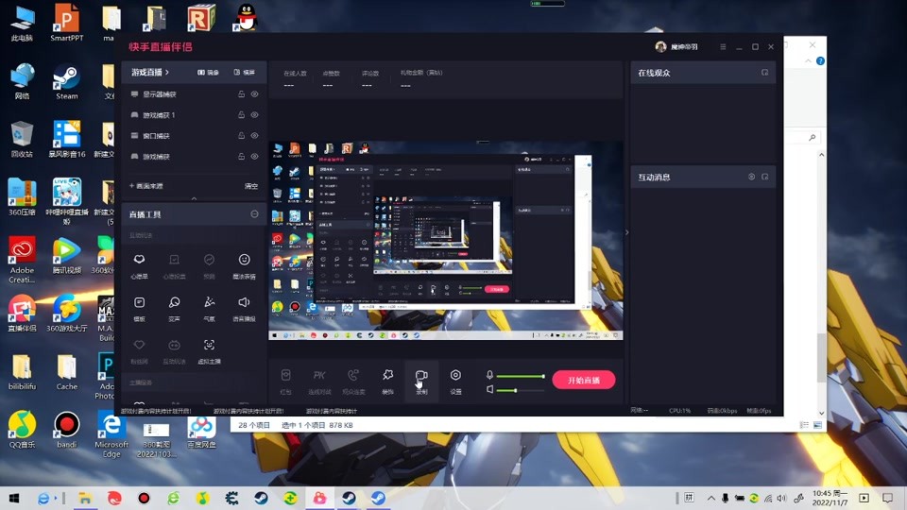
Task: Open the 装饰 decoration tool
Action: [x=387, y=381]
